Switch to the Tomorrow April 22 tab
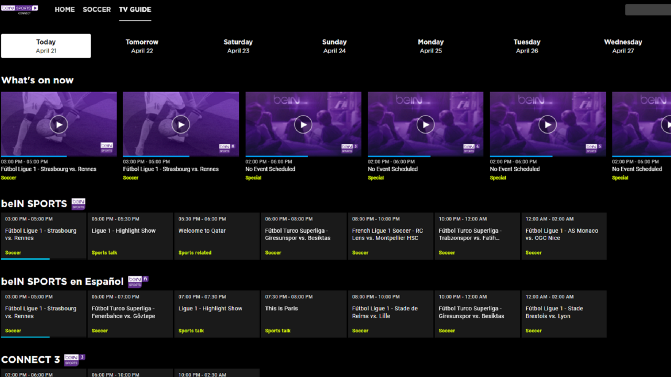The height and width of the screenshot is (377, 671). [142, 46]
